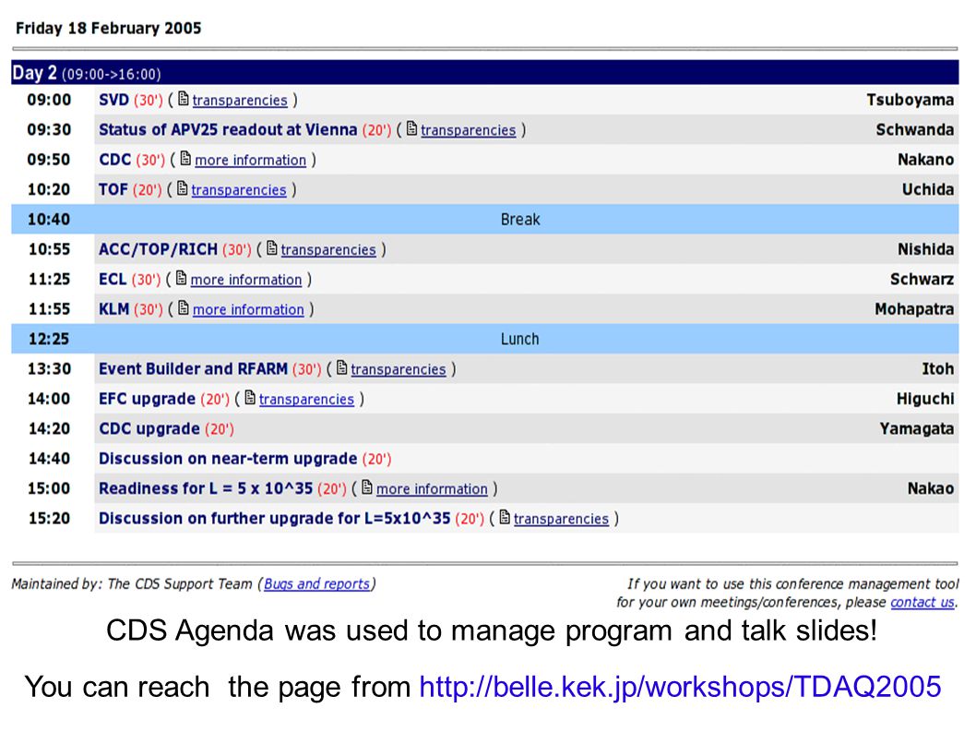This screenshot has width=976, height=732.
Task: Click the contact us link
Action: (x=922, y=603)
